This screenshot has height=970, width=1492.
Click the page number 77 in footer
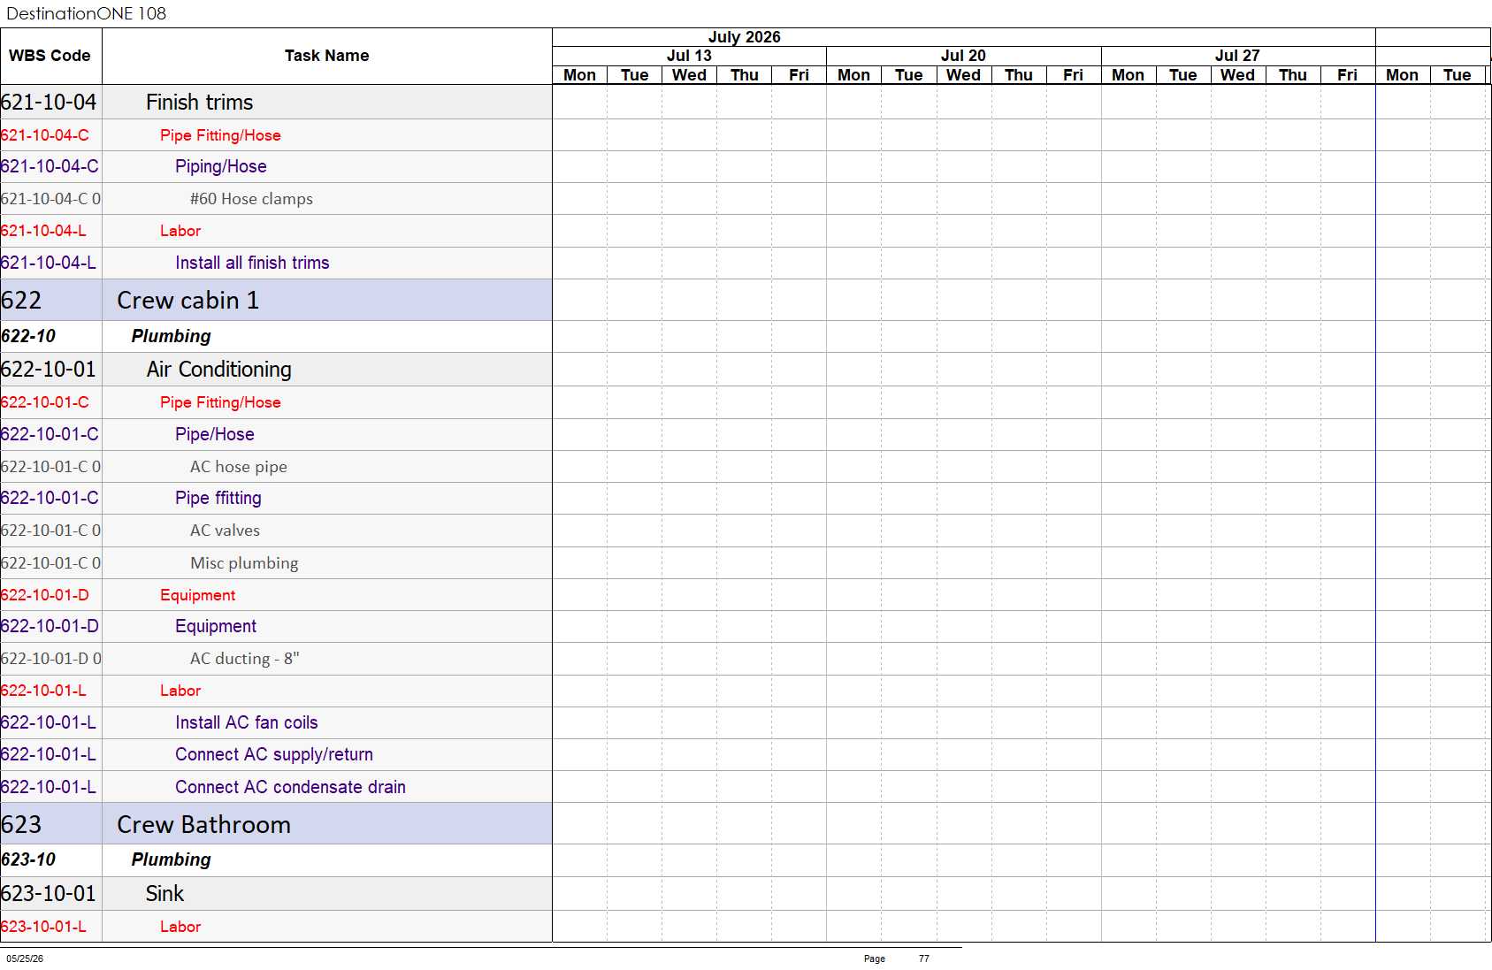click(924, 959)
